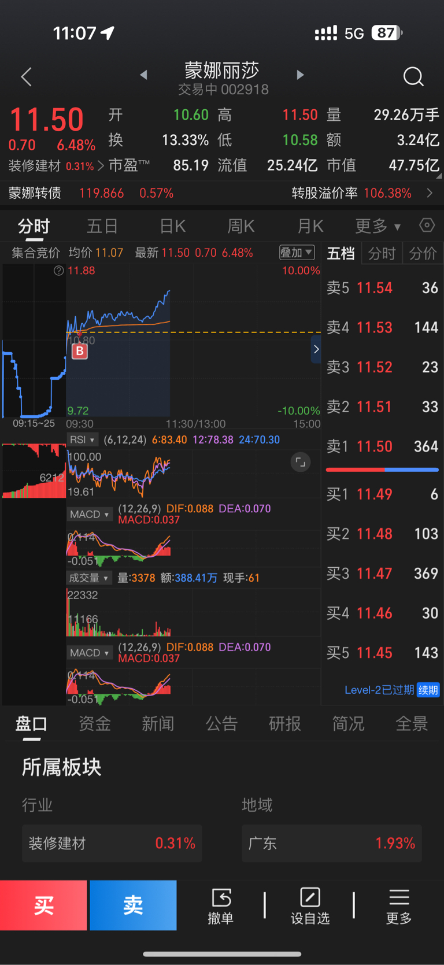The width and height of the screenshot is (444, 965).
Task: Switch to 分时 chart tab
Action: click(x=34, y=226)
